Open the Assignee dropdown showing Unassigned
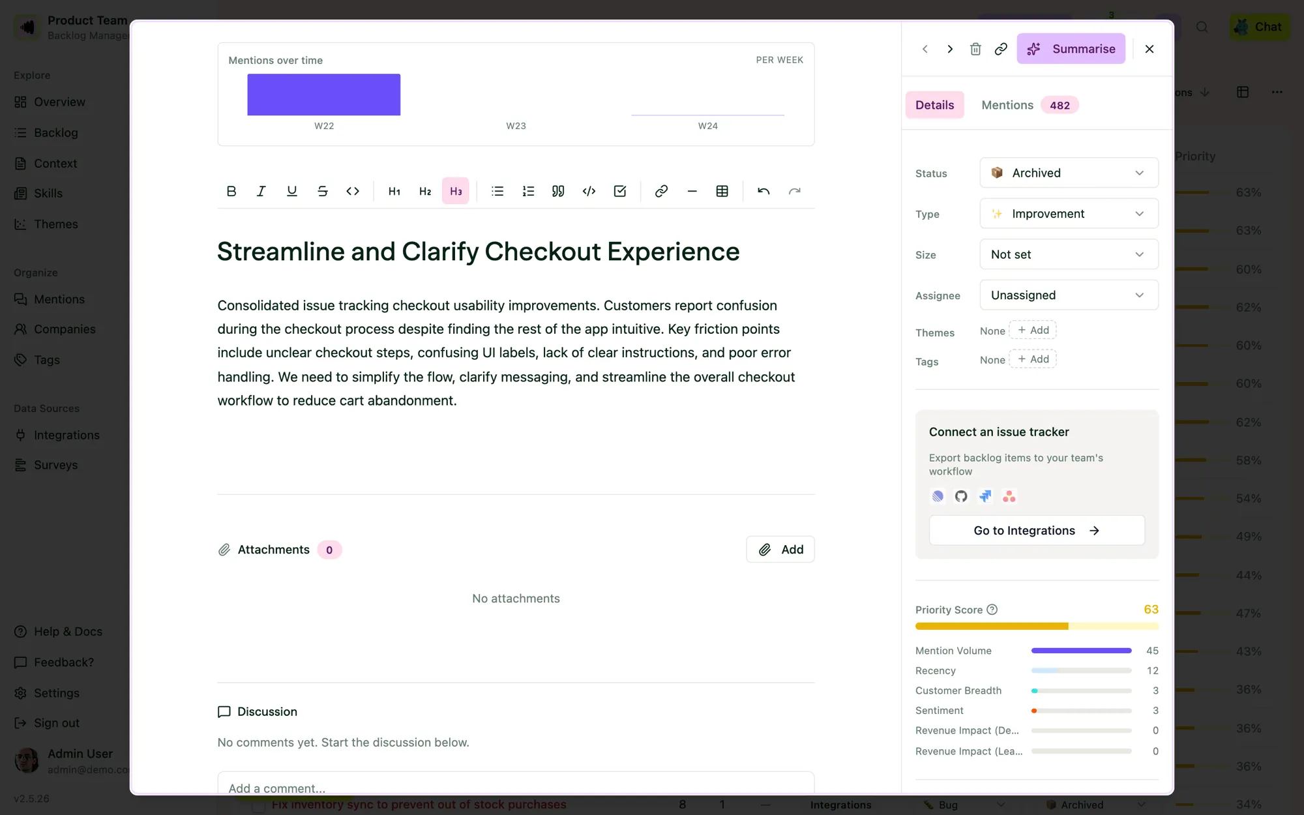 pos(1069,295)
